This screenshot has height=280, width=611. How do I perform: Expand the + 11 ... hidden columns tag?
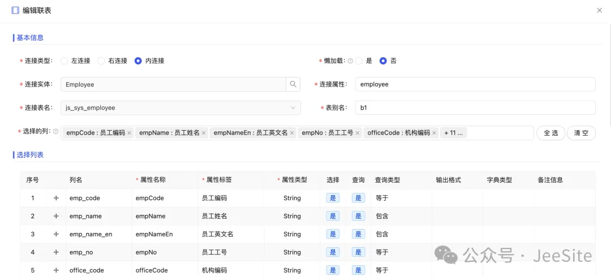(x=453, y=133)
